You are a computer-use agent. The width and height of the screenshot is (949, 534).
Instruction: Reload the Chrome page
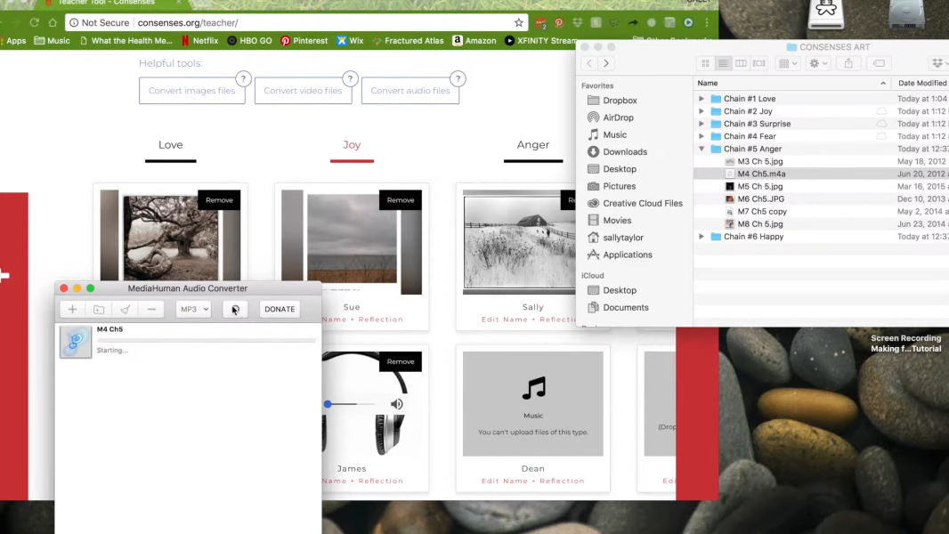(x=35, y=22)
